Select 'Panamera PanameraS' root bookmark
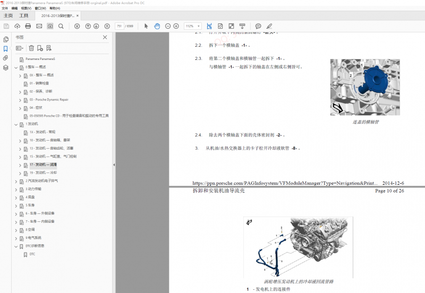Viewport: 425px width, 293px height. 40,59
